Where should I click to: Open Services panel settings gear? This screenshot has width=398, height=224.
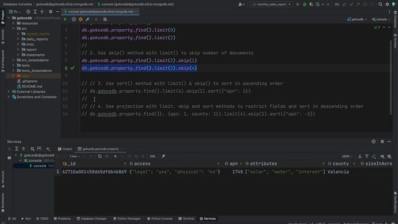point(382,141)
